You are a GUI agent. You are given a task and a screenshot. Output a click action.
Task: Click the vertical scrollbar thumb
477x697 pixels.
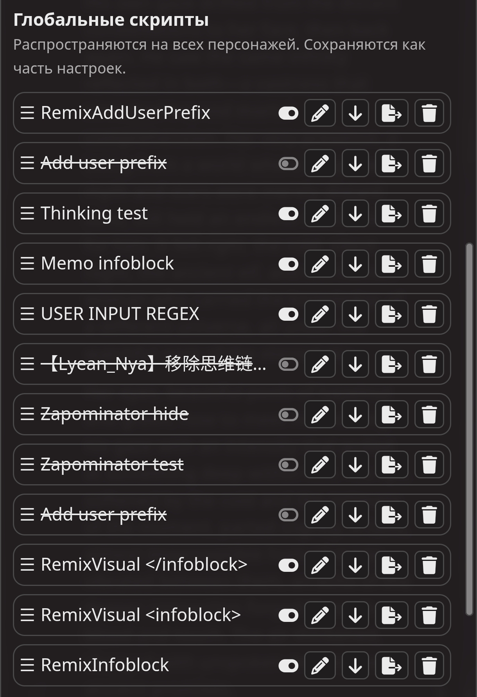469,430
